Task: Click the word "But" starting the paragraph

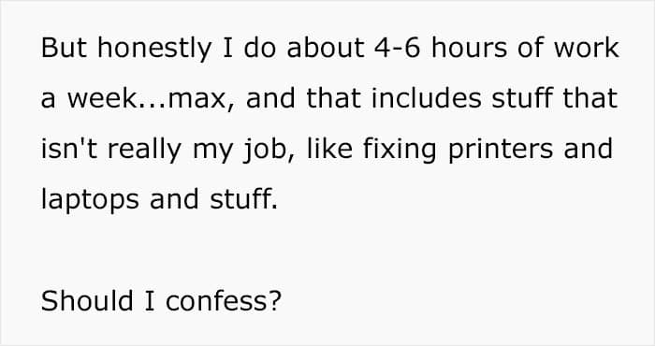Action: (64, 48)
